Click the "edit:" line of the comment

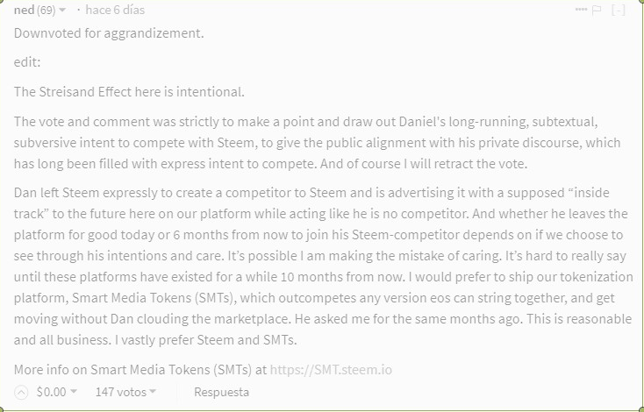point(27,62)
